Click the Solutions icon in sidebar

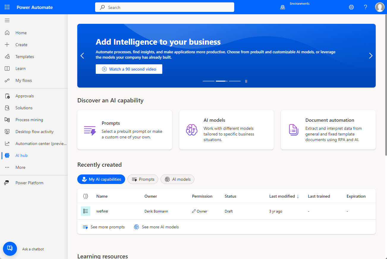pyautogui.click(x=7, y=108)
